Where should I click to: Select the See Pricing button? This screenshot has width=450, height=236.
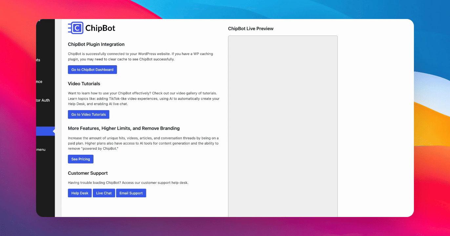pos(81,159)
